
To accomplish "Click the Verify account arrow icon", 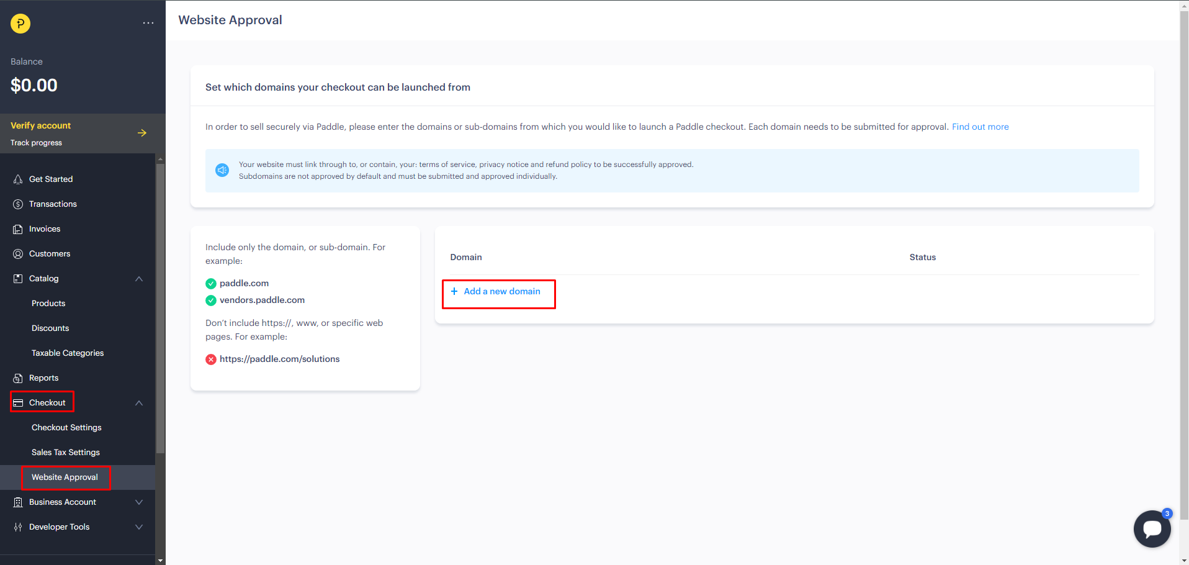I will (142, 133).
